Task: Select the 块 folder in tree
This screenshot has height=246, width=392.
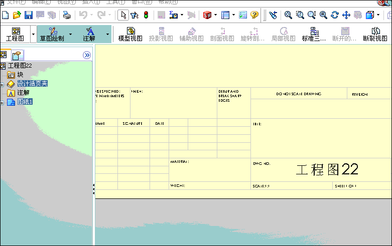Action: click(x=20, y=75)
